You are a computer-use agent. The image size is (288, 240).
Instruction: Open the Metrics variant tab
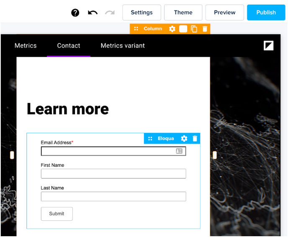click(123, 45)
